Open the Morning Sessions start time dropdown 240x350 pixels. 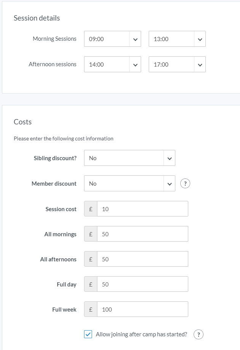click(x=112, y=39)
